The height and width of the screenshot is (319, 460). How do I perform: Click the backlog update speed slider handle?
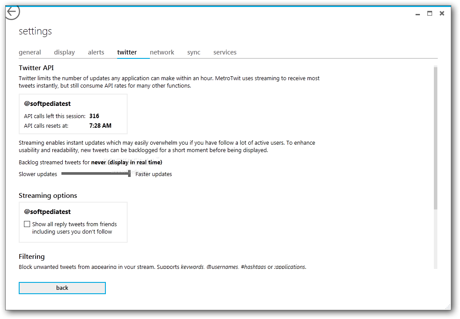click(129, 173)
